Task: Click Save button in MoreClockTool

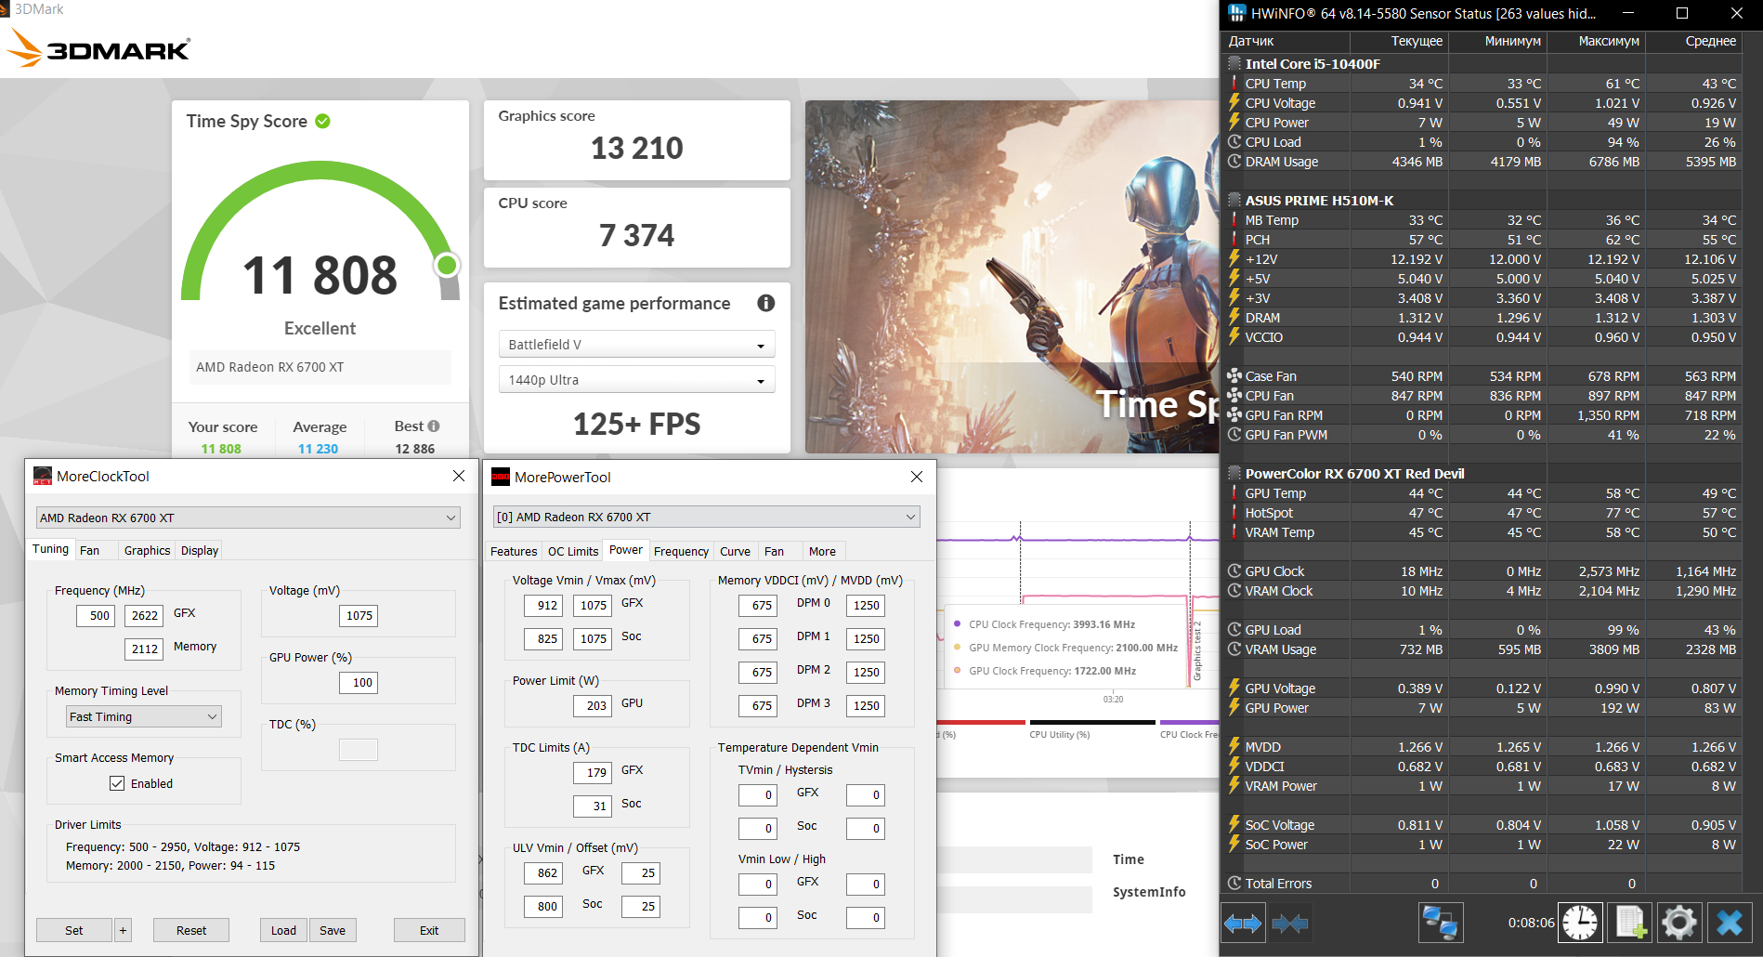Action: [333, 930]
